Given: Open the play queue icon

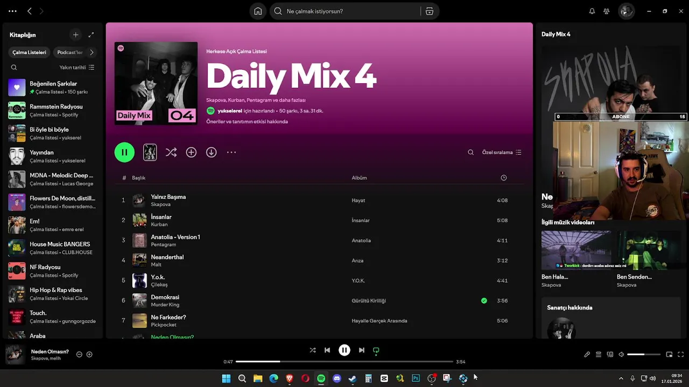Looking at the screenshot, I should (599, 354).
